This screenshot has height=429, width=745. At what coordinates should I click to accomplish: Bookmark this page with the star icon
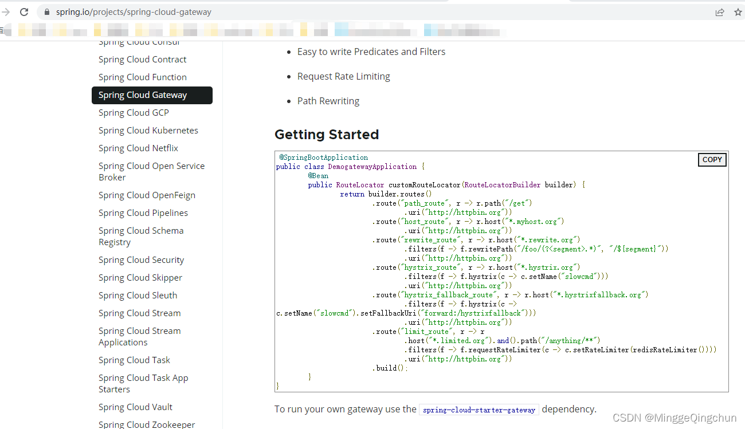point(738,12)
